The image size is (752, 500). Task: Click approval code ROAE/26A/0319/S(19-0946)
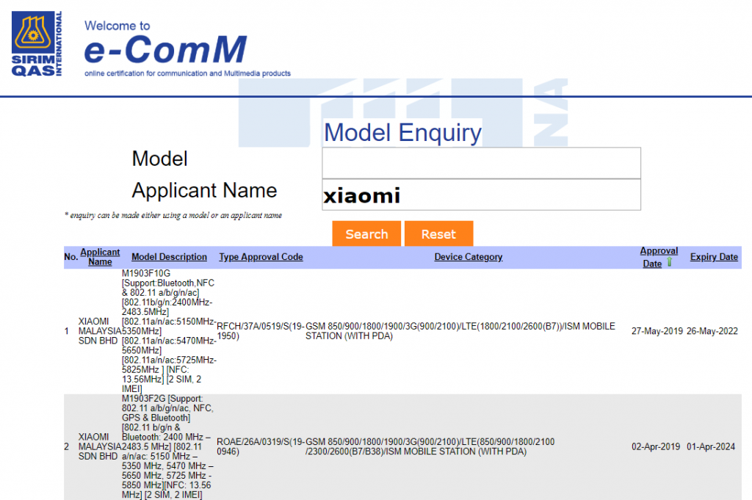(x=261, y=447)
